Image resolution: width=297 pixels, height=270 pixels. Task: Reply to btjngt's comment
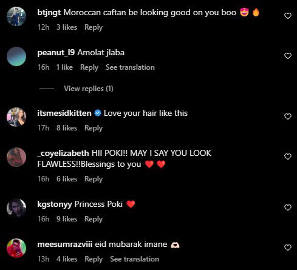click(94, 27)
